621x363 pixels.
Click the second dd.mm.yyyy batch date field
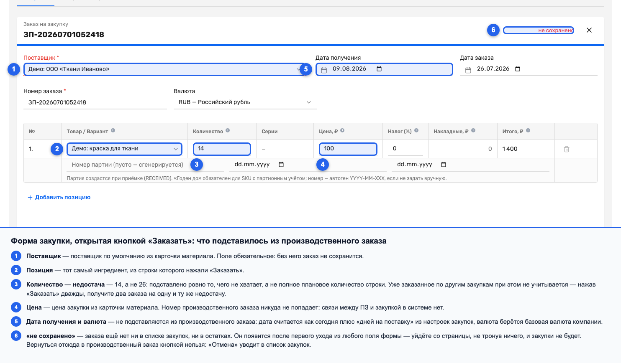pos(470,165)
